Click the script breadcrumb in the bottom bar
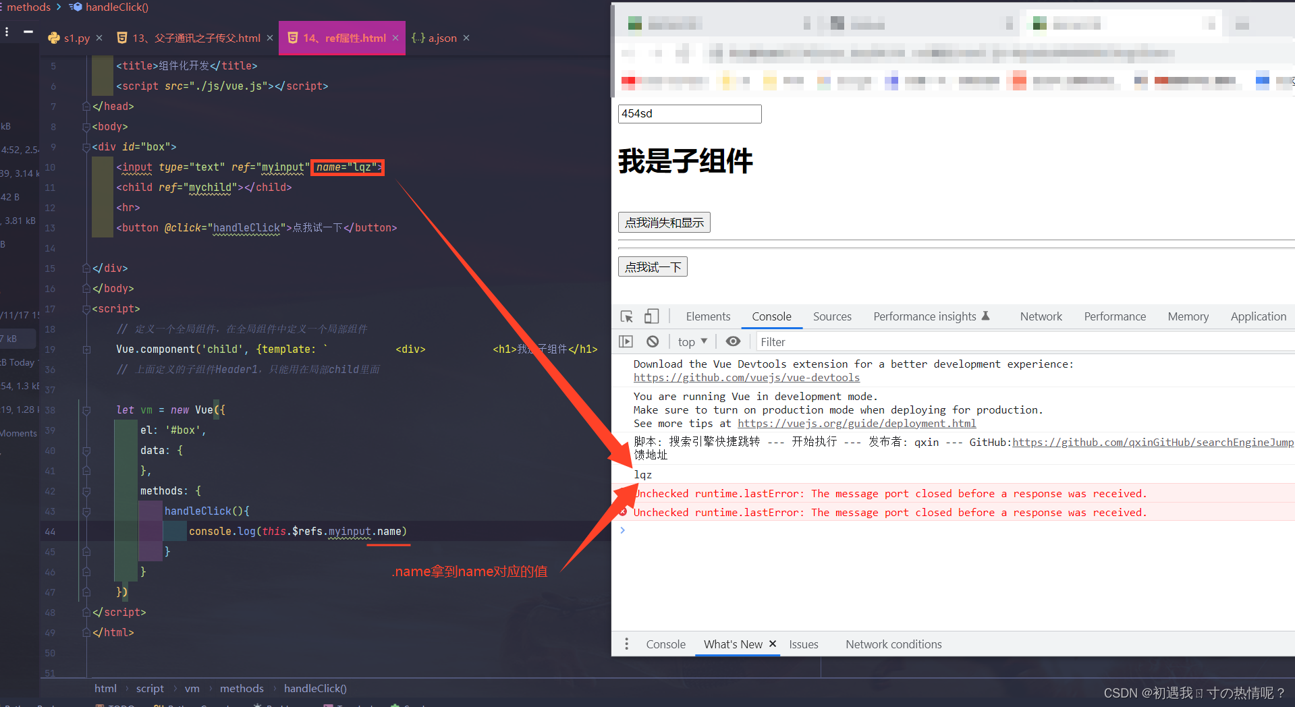 tap(150, 688)
